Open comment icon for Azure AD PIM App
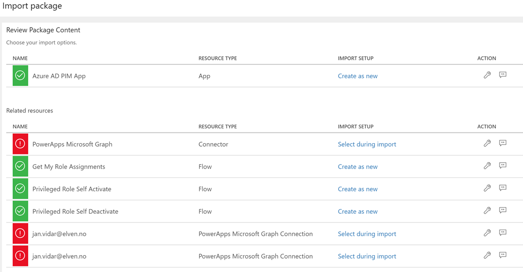Image resolution: width=523 pixels, height=272 pixels. (x=503, y=75)
